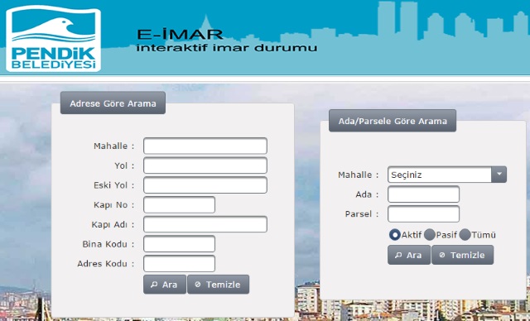Click Ara button in Adrese Göre Arama

[165, 285]
